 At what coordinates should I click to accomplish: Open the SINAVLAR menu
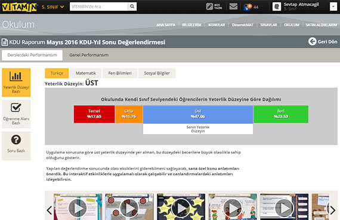(268, 25)
